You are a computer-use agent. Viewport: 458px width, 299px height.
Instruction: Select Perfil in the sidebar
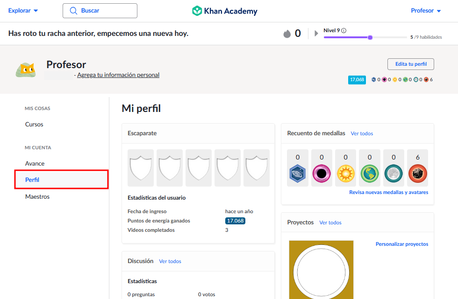coord(61,180)
